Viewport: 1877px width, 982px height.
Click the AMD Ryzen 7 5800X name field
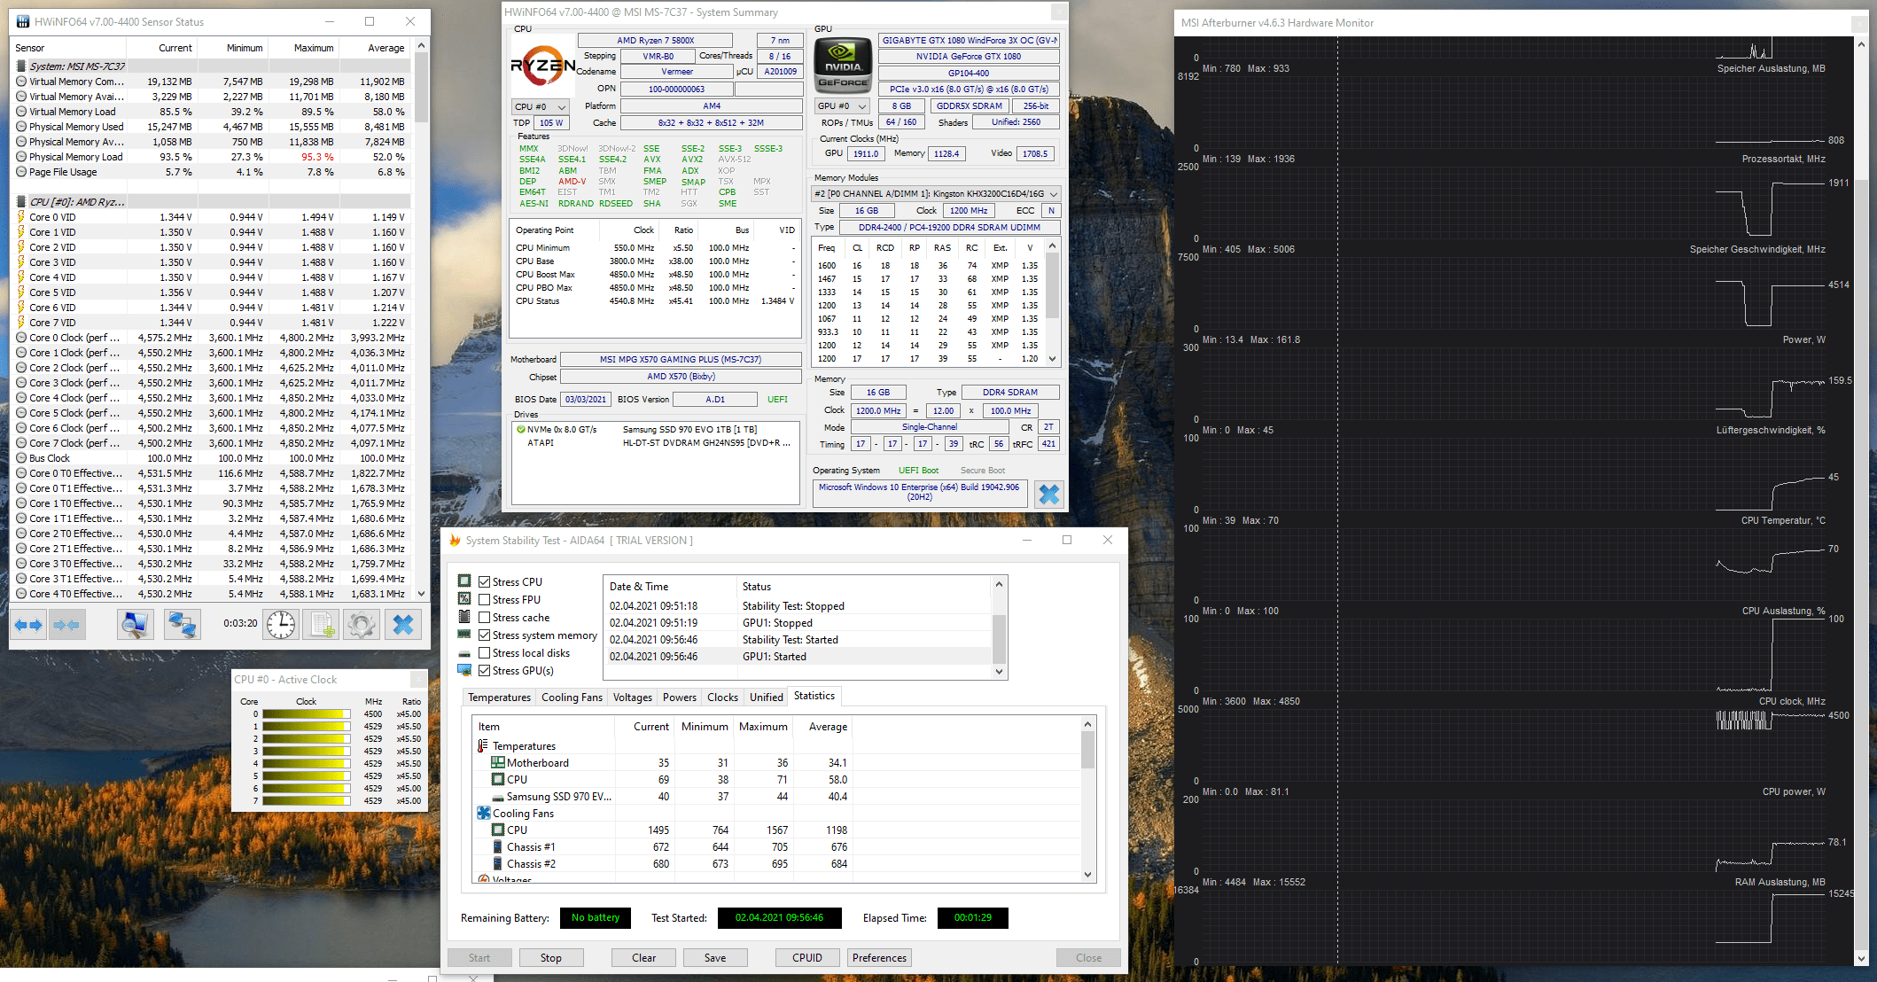pyautogui.click(x=655, y=40)
